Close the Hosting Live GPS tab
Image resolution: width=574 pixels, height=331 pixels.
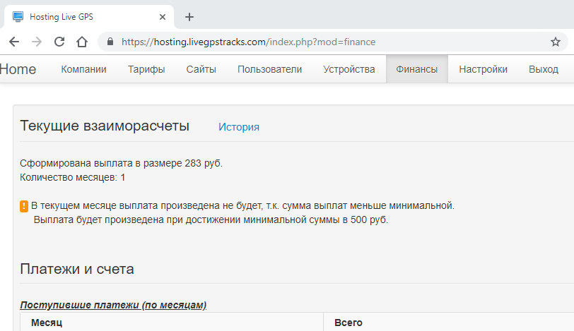click(163, 17)
